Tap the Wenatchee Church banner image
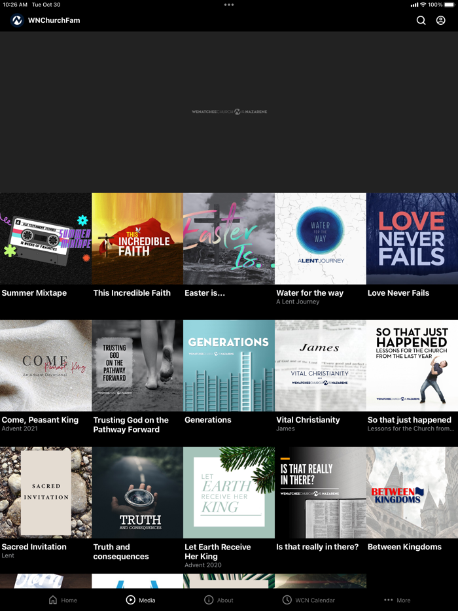 click(x=229, y=112)
